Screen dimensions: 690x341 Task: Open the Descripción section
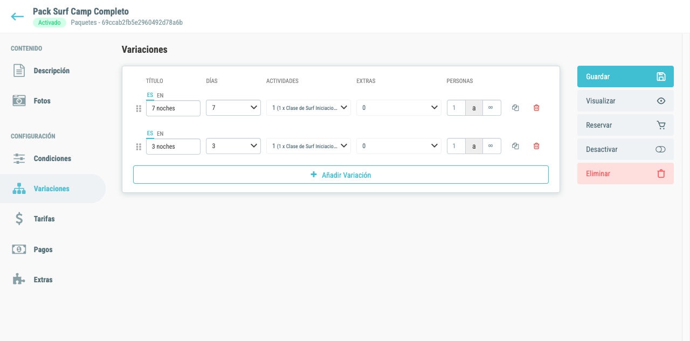52,71
